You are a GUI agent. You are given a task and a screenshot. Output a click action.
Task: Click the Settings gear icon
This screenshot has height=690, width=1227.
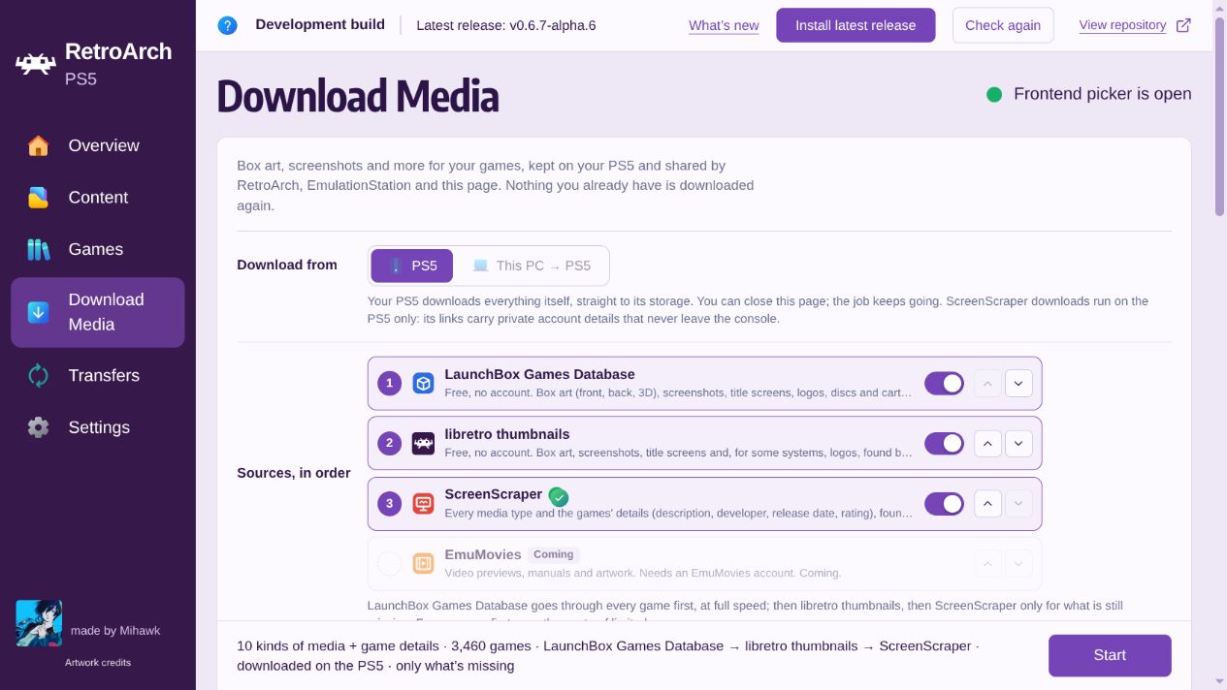point(38,427)
